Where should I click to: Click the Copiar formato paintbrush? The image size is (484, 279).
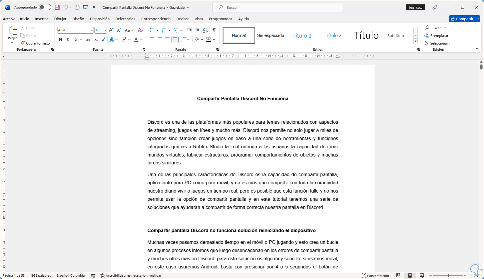point(35,43)
